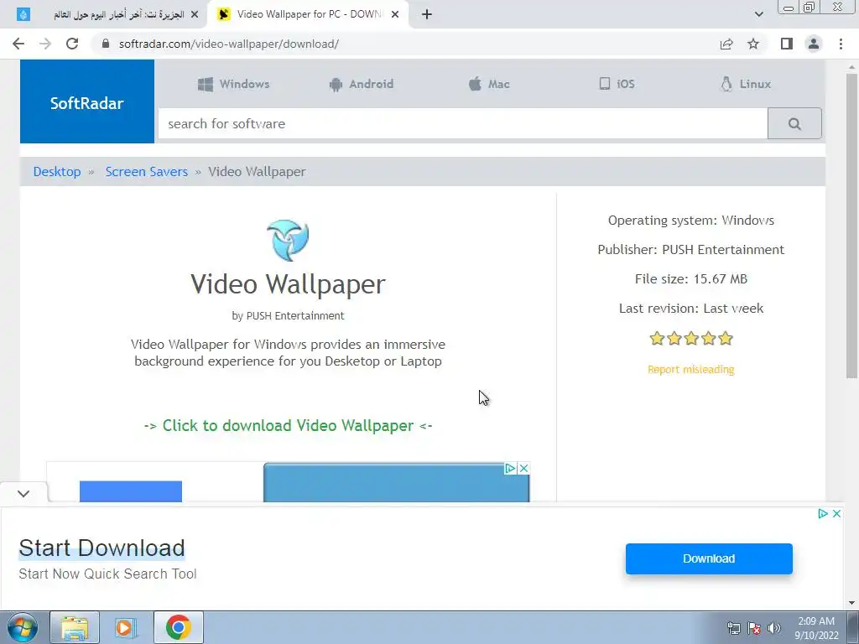859x644 pixels.
Task: Open the Chrome profile avatar
Action: pyautogui.click(x=814, y=44)
